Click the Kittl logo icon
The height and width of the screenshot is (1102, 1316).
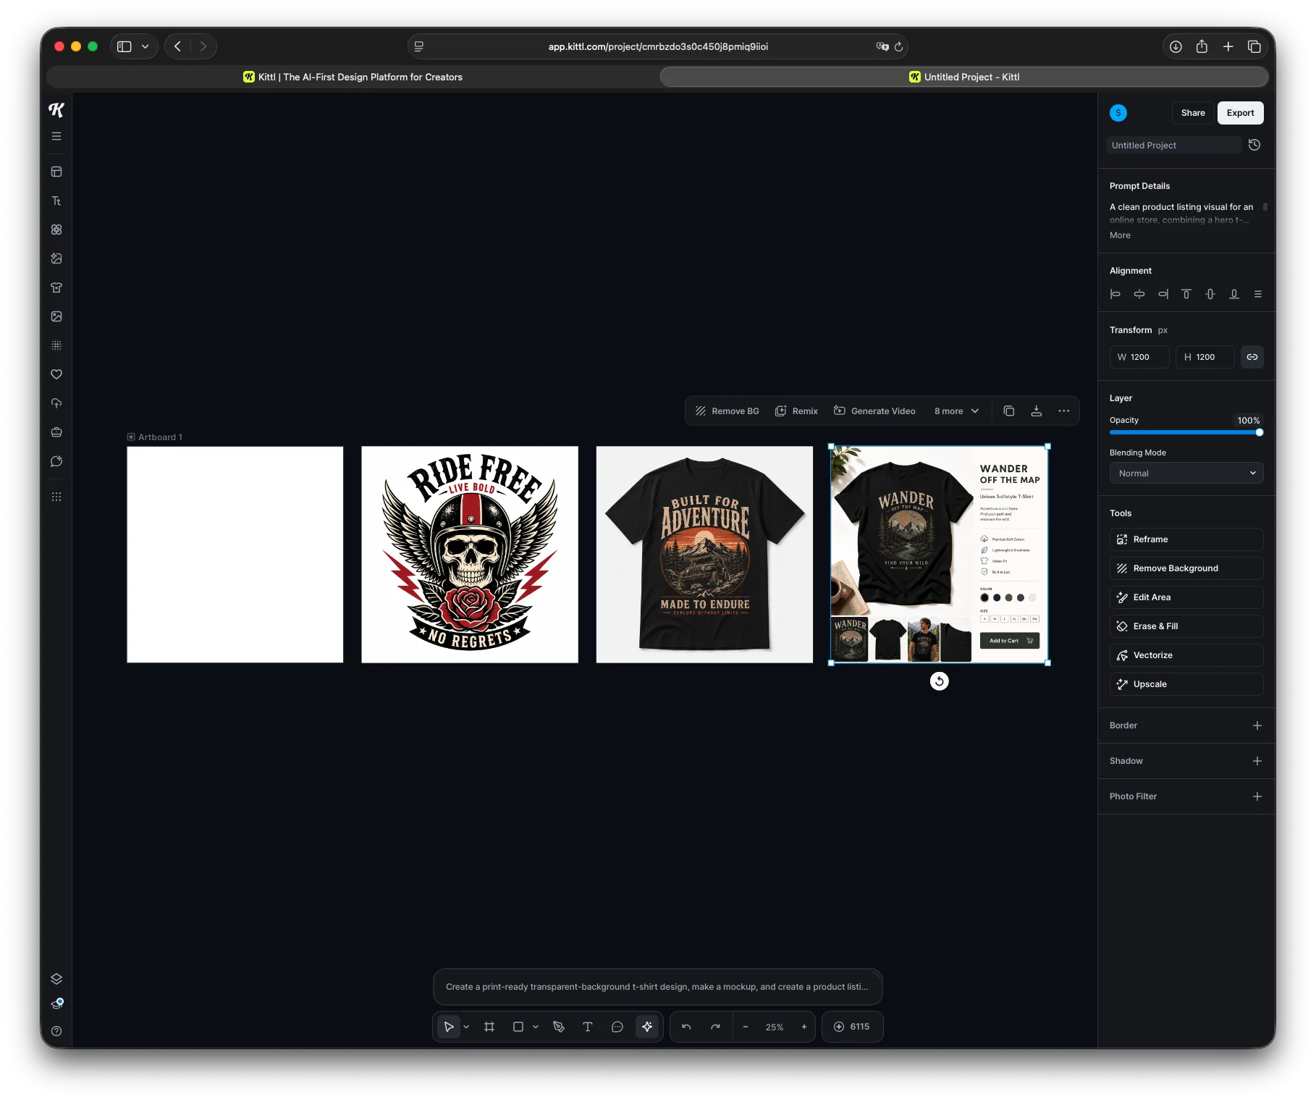coord(56,109)
